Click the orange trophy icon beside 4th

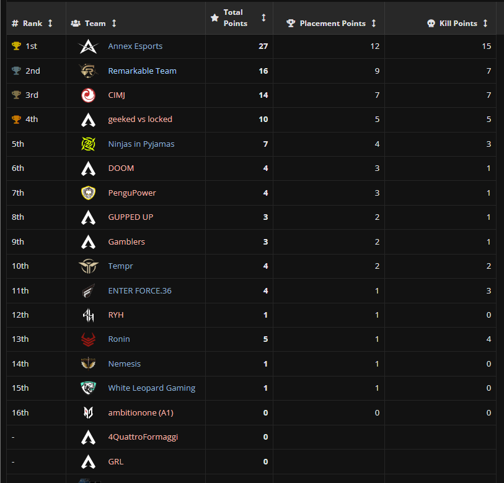pyautogui.click(x=16, y=119)
